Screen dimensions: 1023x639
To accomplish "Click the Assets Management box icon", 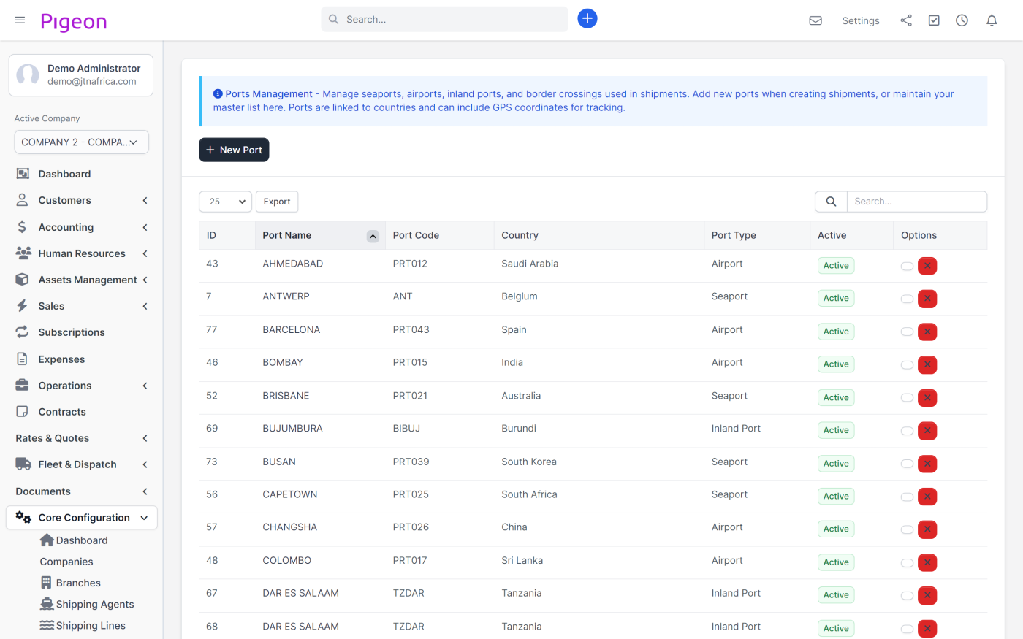I will pos(23,280).
